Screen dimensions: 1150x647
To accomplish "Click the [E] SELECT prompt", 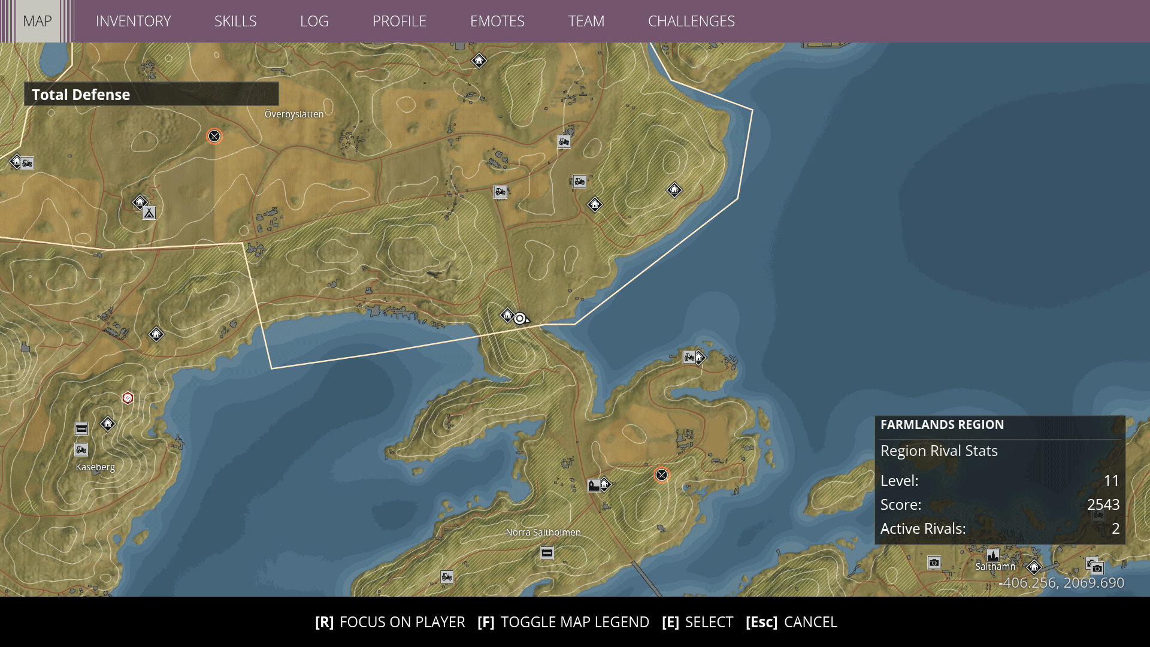I will [x=697, y=622].
